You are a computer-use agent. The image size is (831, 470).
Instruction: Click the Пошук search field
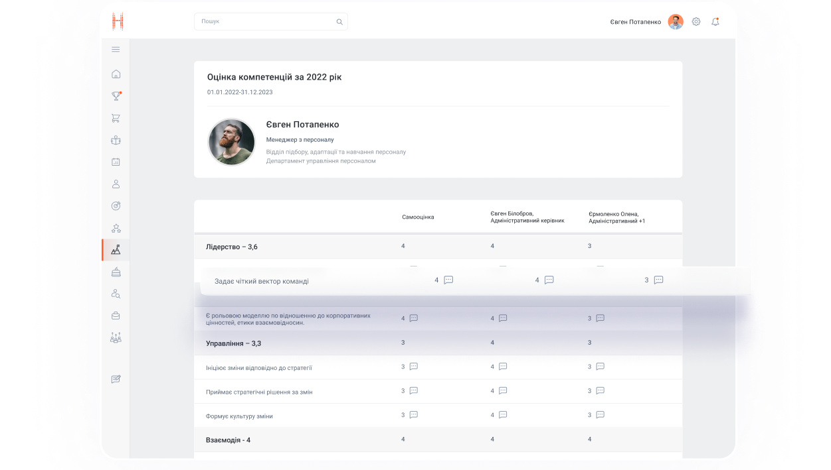266,22
